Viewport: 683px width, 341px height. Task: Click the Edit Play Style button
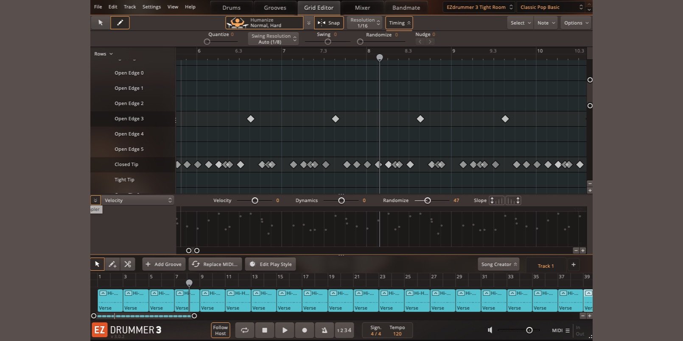(x=271, y=264)
